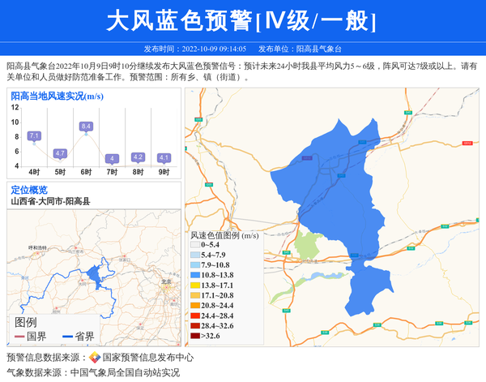Select the 10.8~13.8 blue legend swatch
Image resolution: width=486 pixels, height=382 pixels.
click(x=195, y=276)
